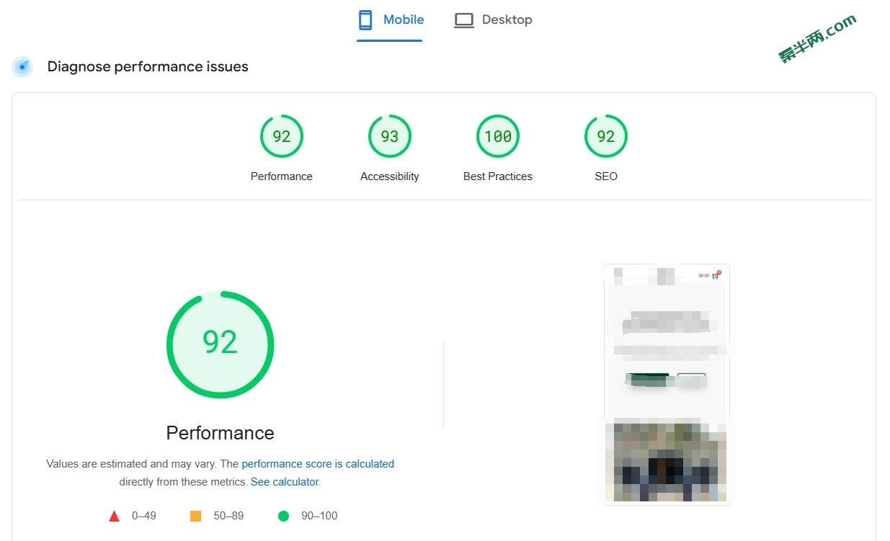890x541 pixels.
Task: Click the desktop laptop icon
Action: coord(464,20)
